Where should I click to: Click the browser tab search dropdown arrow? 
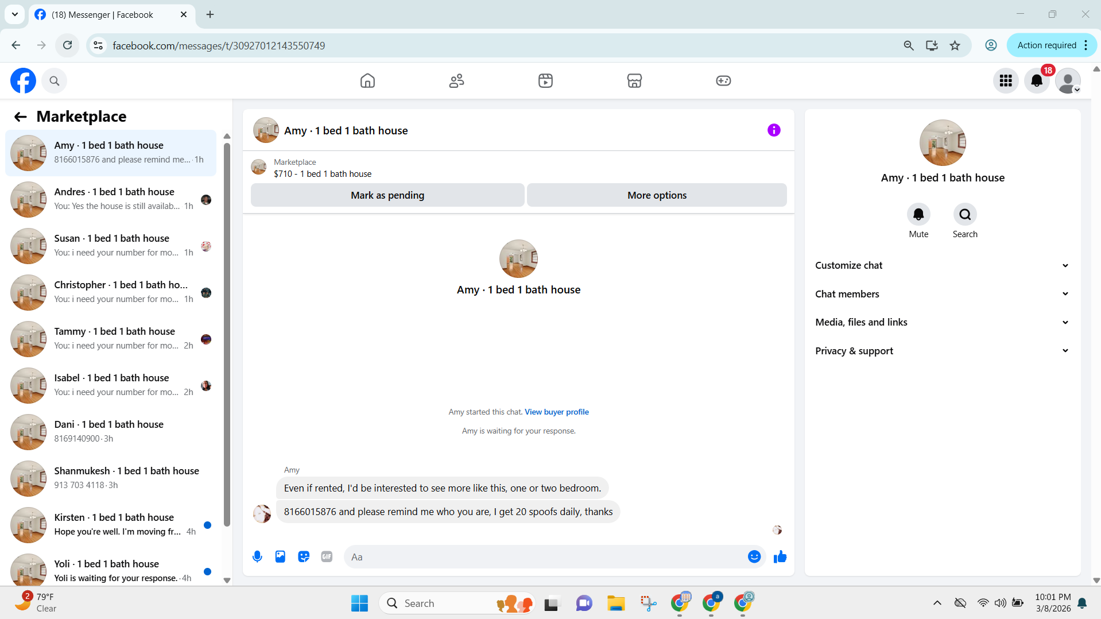[x=14, y=14]
